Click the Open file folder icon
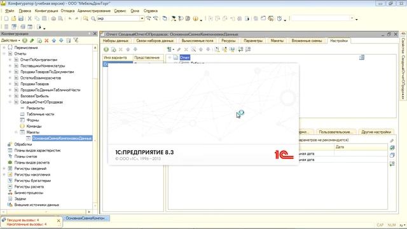Viewport: 407px width, 229px height. (14, 18)
